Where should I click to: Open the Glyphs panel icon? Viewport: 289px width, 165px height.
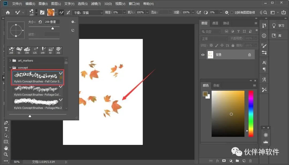[264, 80]
